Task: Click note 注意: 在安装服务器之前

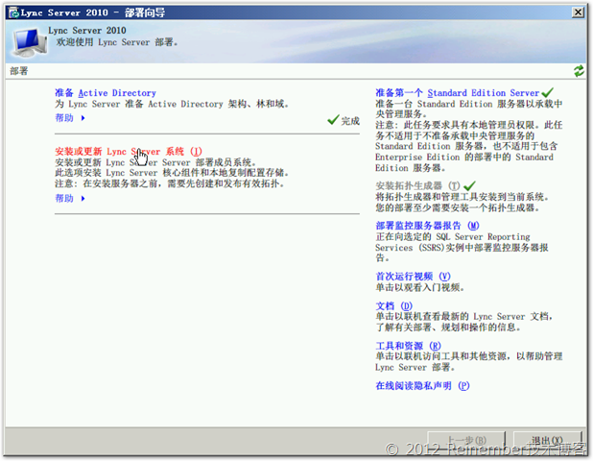Action: click(x=170, y=183)
